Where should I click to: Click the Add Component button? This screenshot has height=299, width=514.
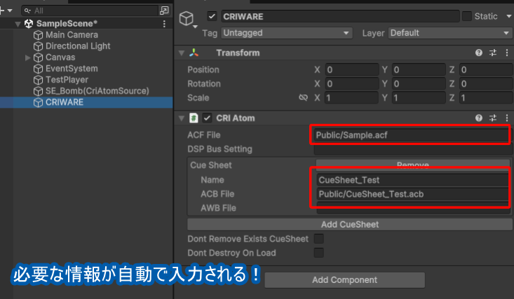click(x=344, y=280)
